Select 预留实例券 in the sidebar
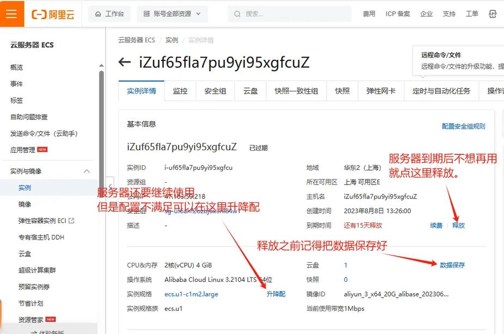This screenshot has height=334, width=504. click(34, 287)
